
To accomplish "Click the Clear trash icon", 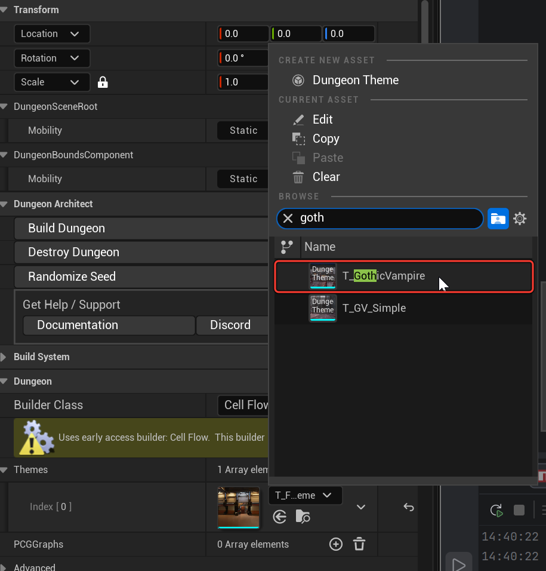I will pos(298,177).
